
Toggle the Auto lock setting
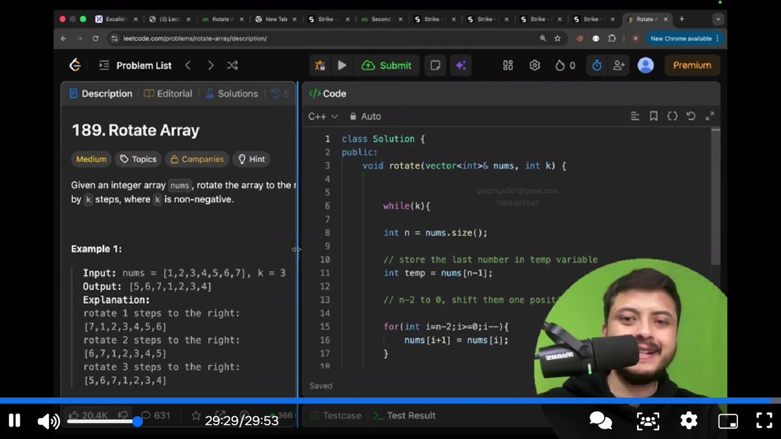pos(365,116)
